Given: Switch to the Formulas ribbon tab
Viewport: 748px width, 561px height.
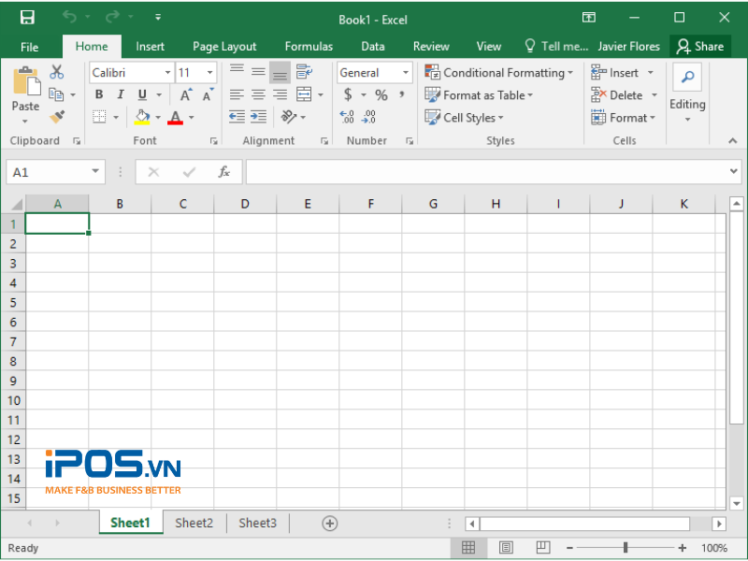Looking at the screenshot, I should (309, 46).
